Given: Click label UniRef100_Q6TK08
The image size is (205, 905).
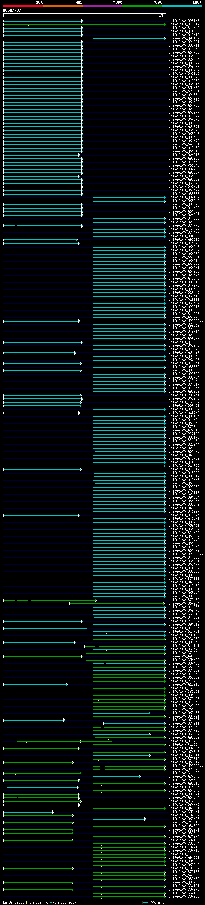Looking at the screenshot, I should pyautogui.click(x=184, y=819).
